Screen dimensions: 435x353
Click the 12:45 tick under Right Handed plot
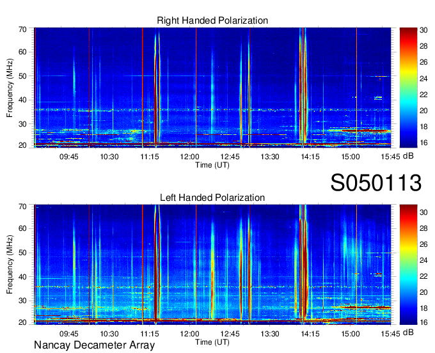pyautogui.click(x=230, y=157)
